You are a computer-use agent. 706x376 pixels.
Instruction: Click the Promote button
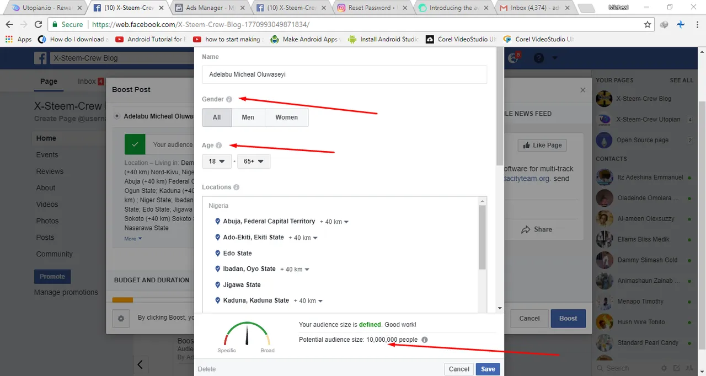52,276
